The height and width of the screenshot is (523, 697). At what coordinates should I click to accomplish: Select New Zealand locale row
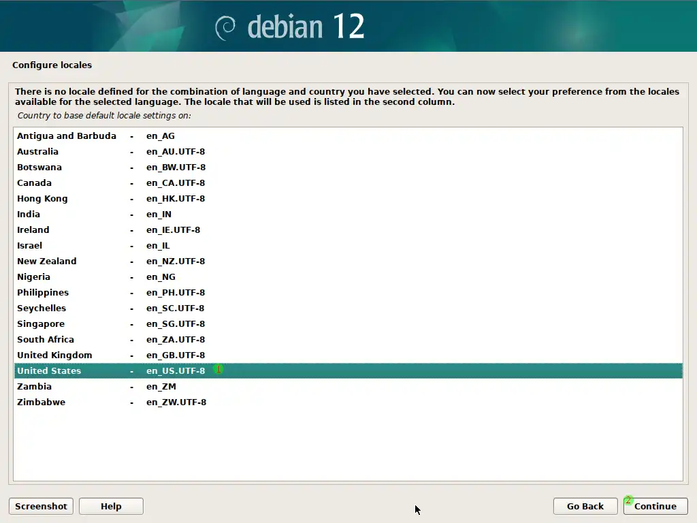pyautogui.click(x=47, y=261)
